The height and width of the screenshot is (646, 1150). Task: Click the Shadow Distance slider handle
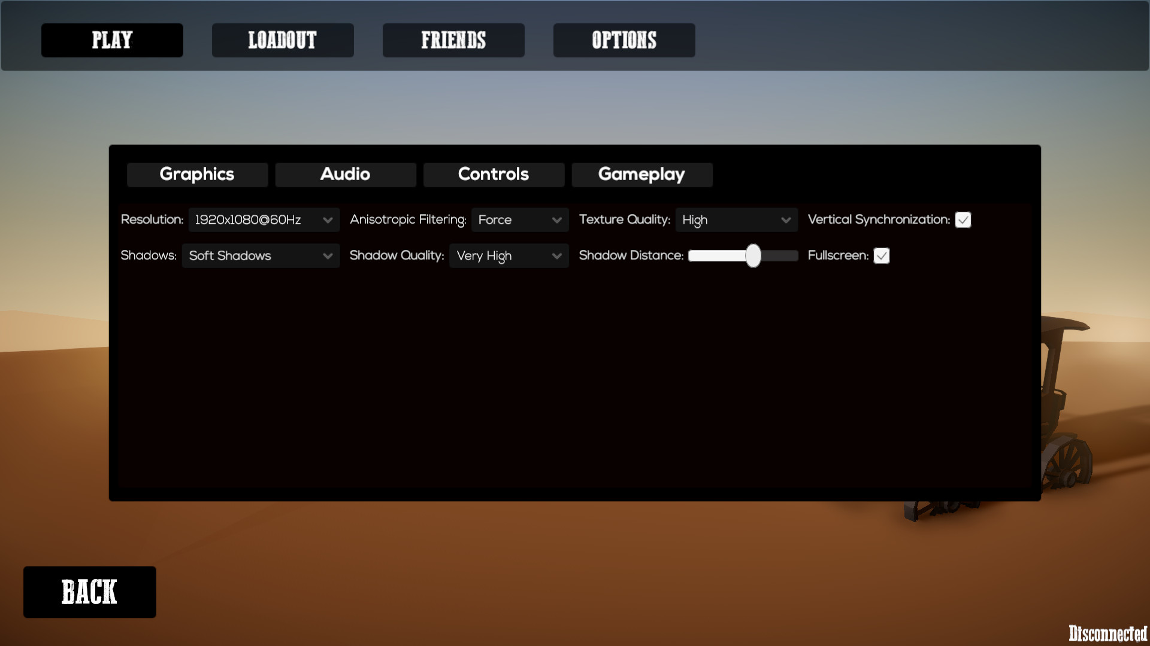coord(753,255)
